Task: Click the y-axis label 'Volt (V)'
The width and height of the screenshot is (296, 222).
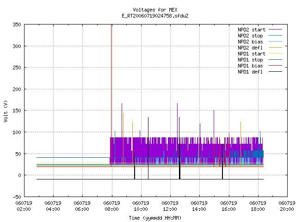Action: click(6, 111)
